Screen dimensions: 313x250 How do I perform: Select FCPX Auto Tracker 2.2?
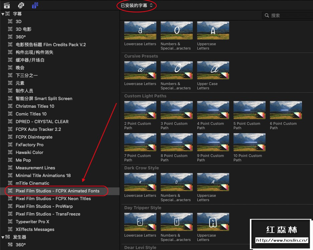[38, 129]
